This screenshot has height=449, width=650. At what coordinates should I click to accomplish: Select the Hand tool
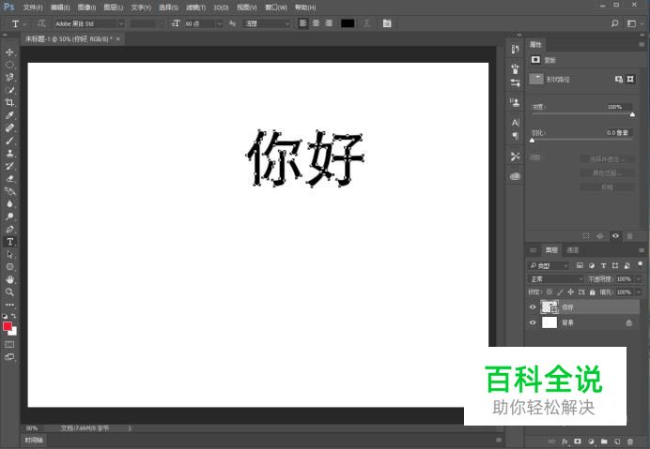tap(10, 279)
